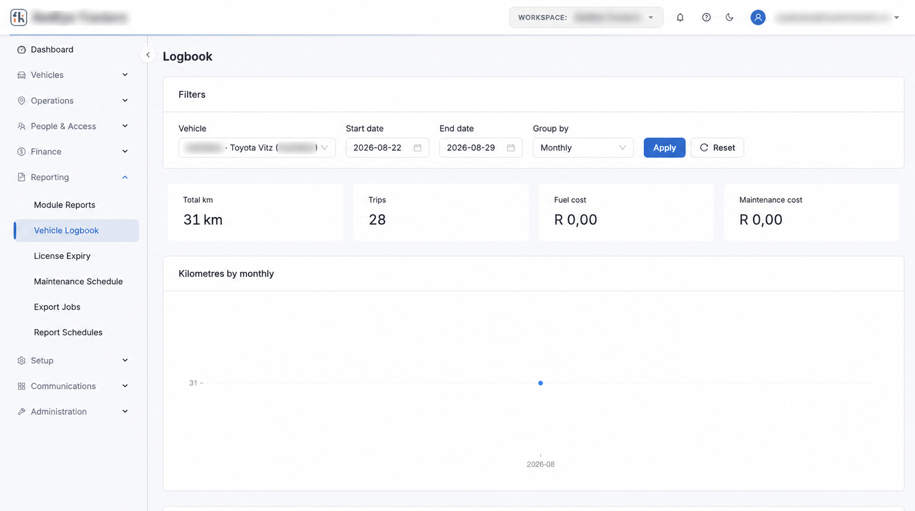Viewport: 915px width, 511px height.
Task: Click the Kilometres by monthly heading
Action: [x=226, y=274]
